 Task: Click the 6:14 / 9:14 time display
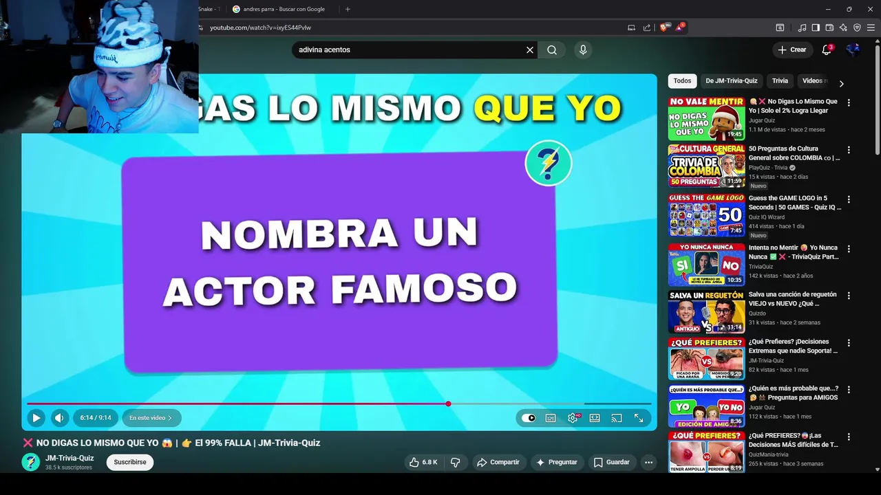coord(95,417)
